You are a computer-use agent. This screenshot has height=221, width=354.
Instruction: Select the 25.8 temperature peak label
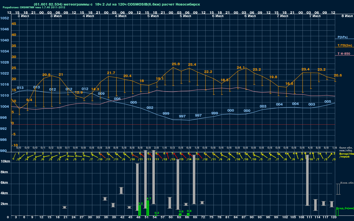coord(176,64)
